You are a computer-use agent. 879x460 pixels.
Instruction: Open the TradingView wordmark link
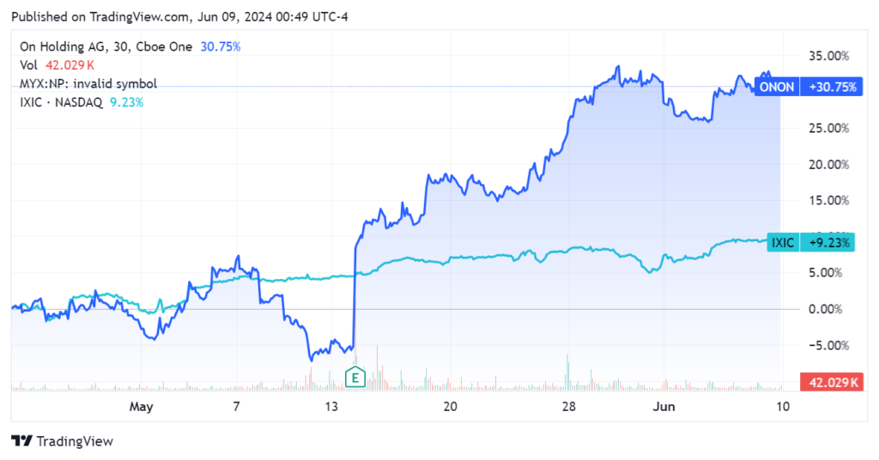(x=75, y=441)
